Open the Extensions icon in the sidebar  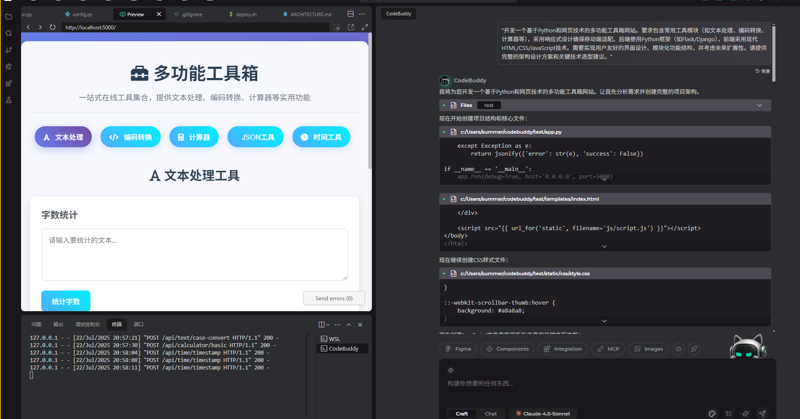[x=9, y=83]
